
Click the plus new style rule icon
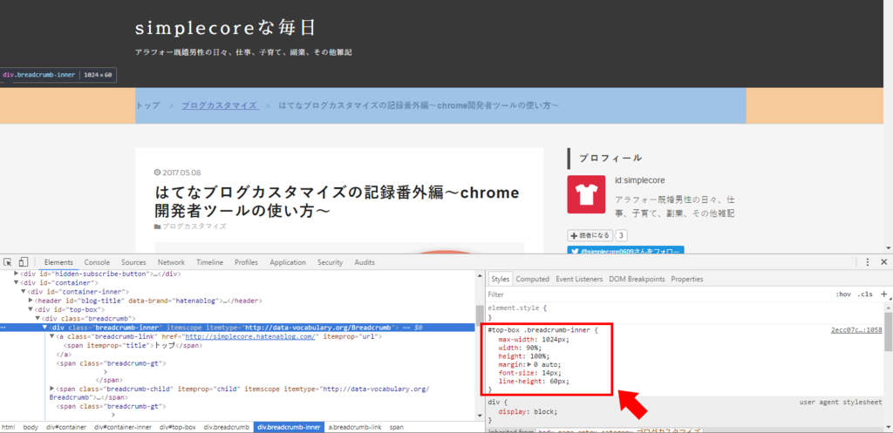click(884, 294)
